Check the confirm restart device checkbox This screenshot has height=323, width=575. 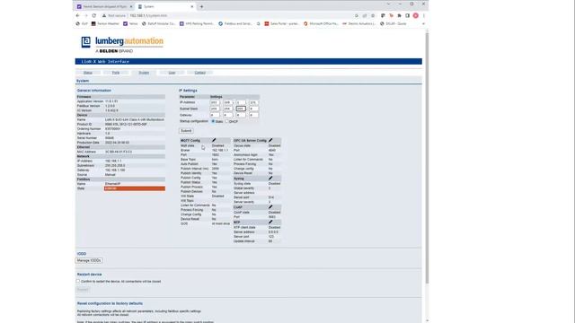pyautogui.click(x=78, y=281)
